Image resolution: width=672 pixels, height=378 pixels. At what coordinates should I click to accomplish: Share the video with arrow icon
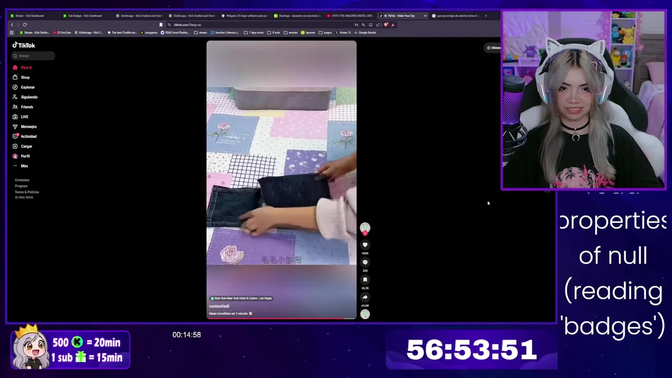pyautogui.click(x=365, y=297)
